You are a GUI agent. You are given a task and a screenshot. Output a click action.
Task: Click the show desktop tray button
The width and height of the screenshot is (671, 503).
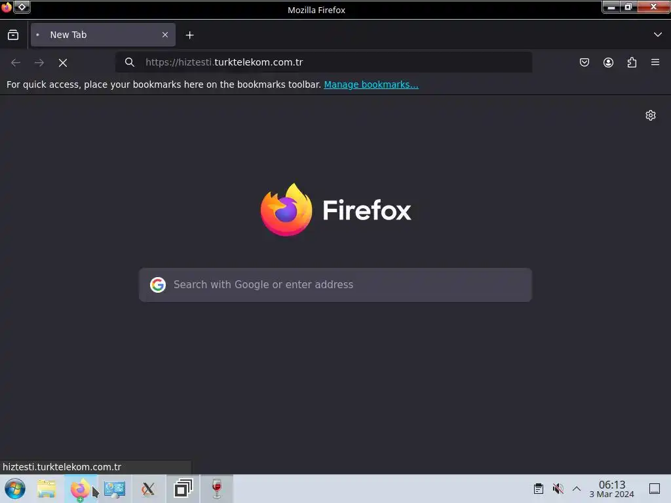655,489
